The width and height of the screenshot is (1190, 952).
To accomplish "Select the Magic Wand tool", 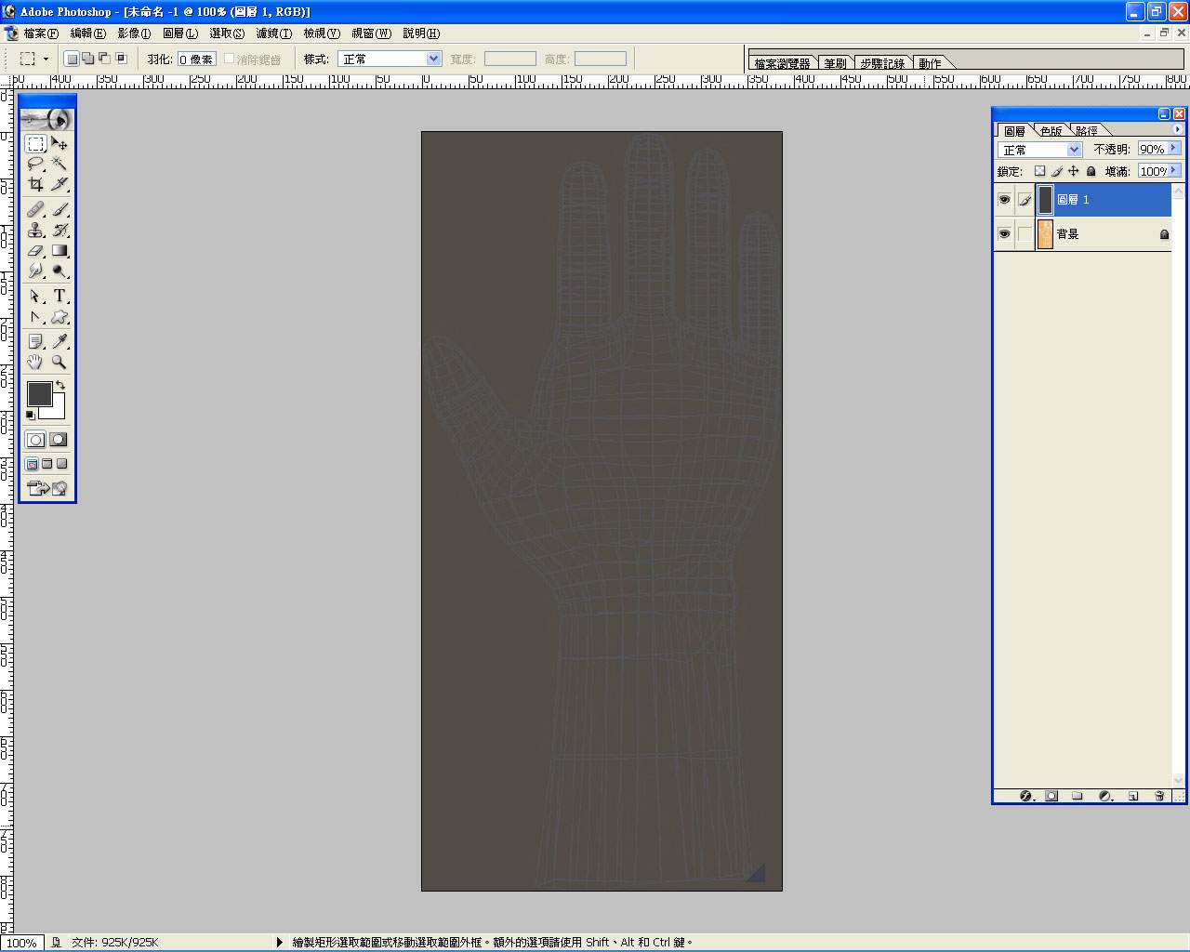I will tap(59, 164).
